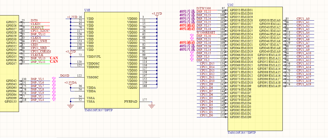Select pin name GPIO69/EM1D15
This screenshot has width=328, height=138.
tap(241, 65)
